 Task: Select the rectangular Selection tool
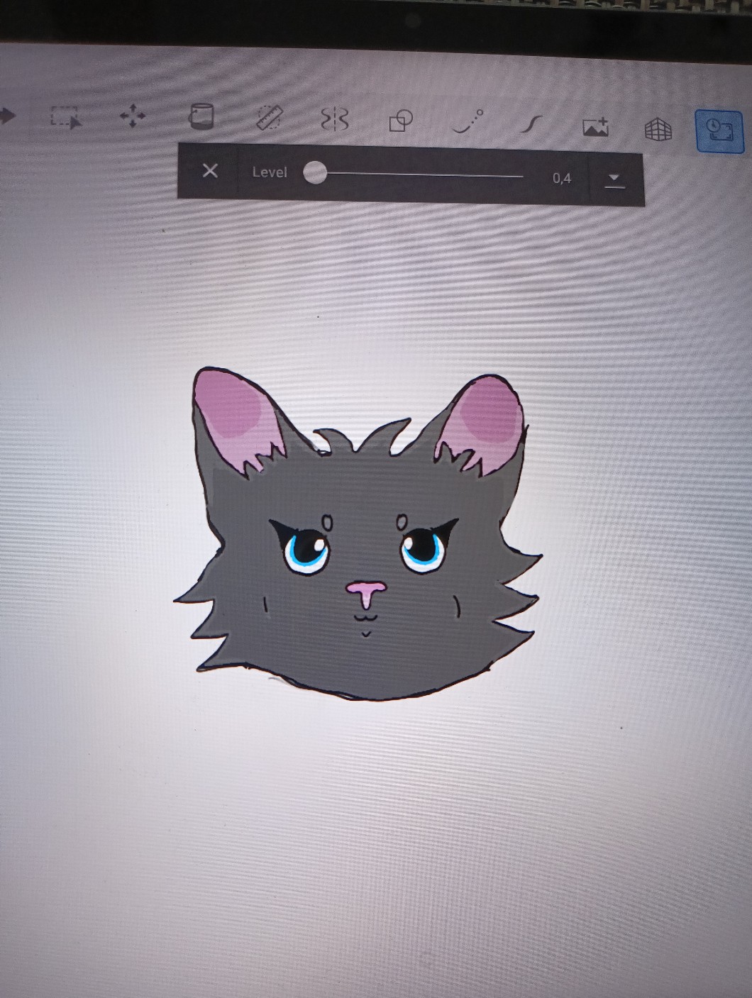pyautogui.click(x=66, y=118)
